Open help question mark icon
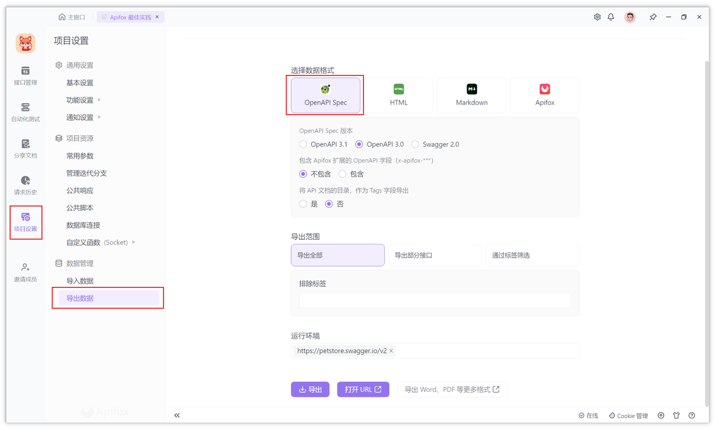 692,415
